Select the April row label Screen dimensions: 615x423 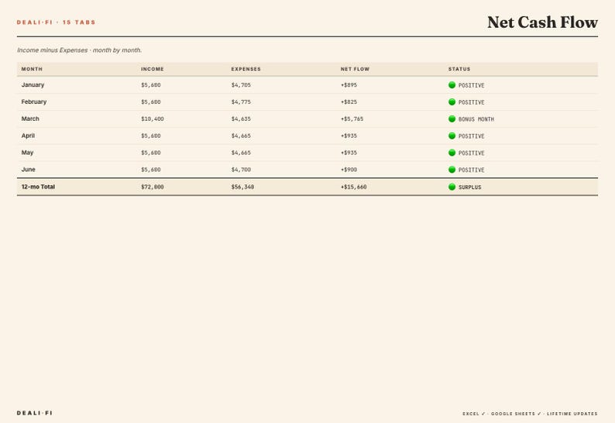(x=28, y=136)
